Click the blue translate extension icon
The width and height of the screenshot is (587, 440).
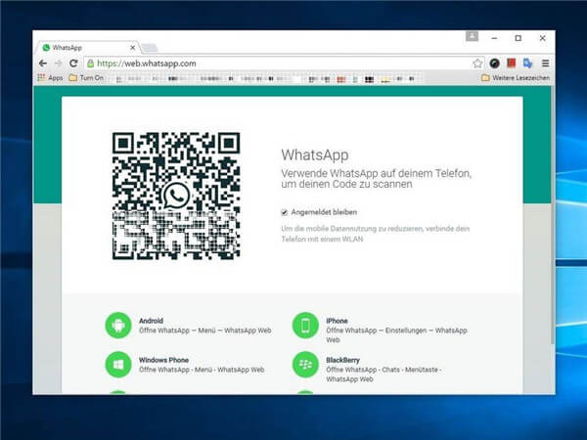tap(528, 64)
